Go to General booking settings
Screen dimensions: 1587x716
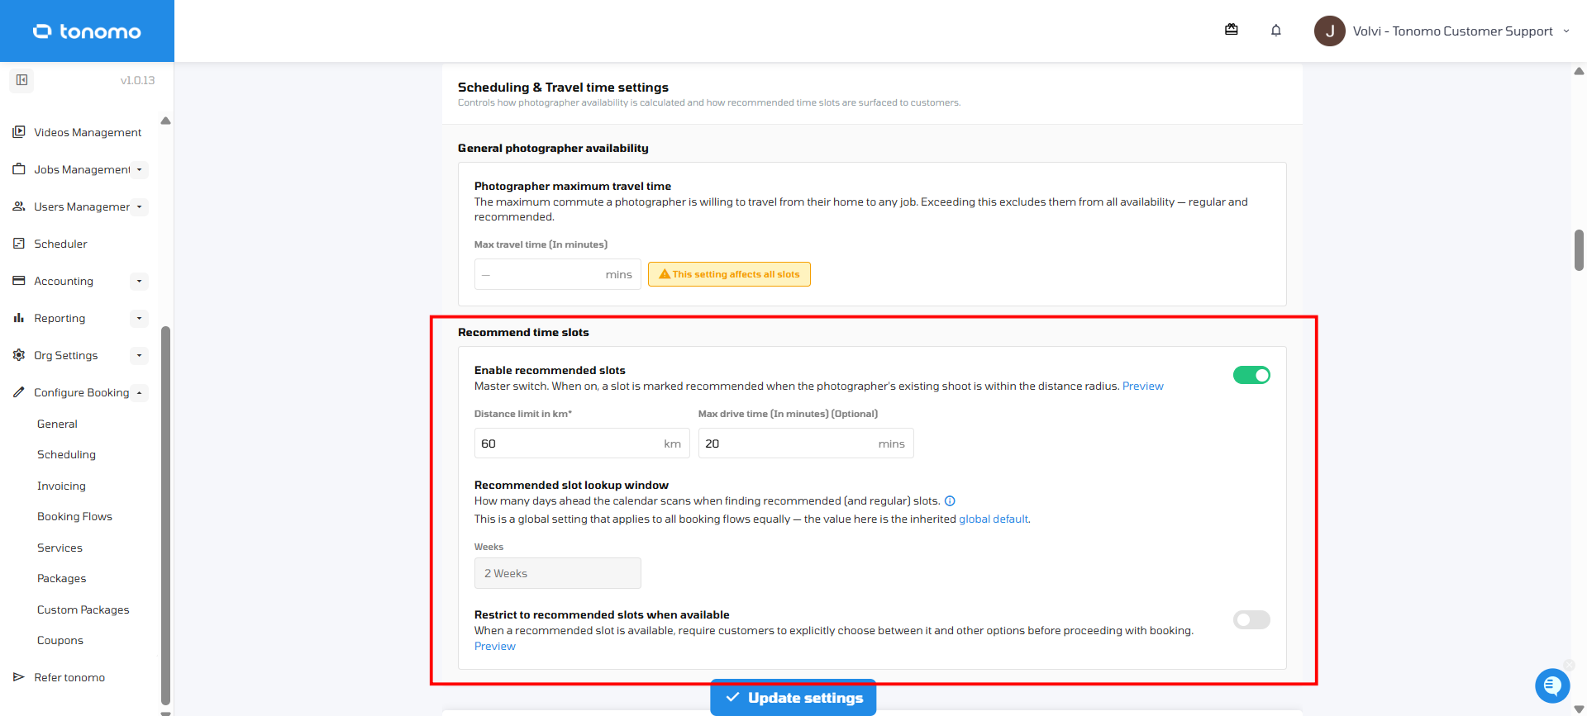[x=57, y=424]
